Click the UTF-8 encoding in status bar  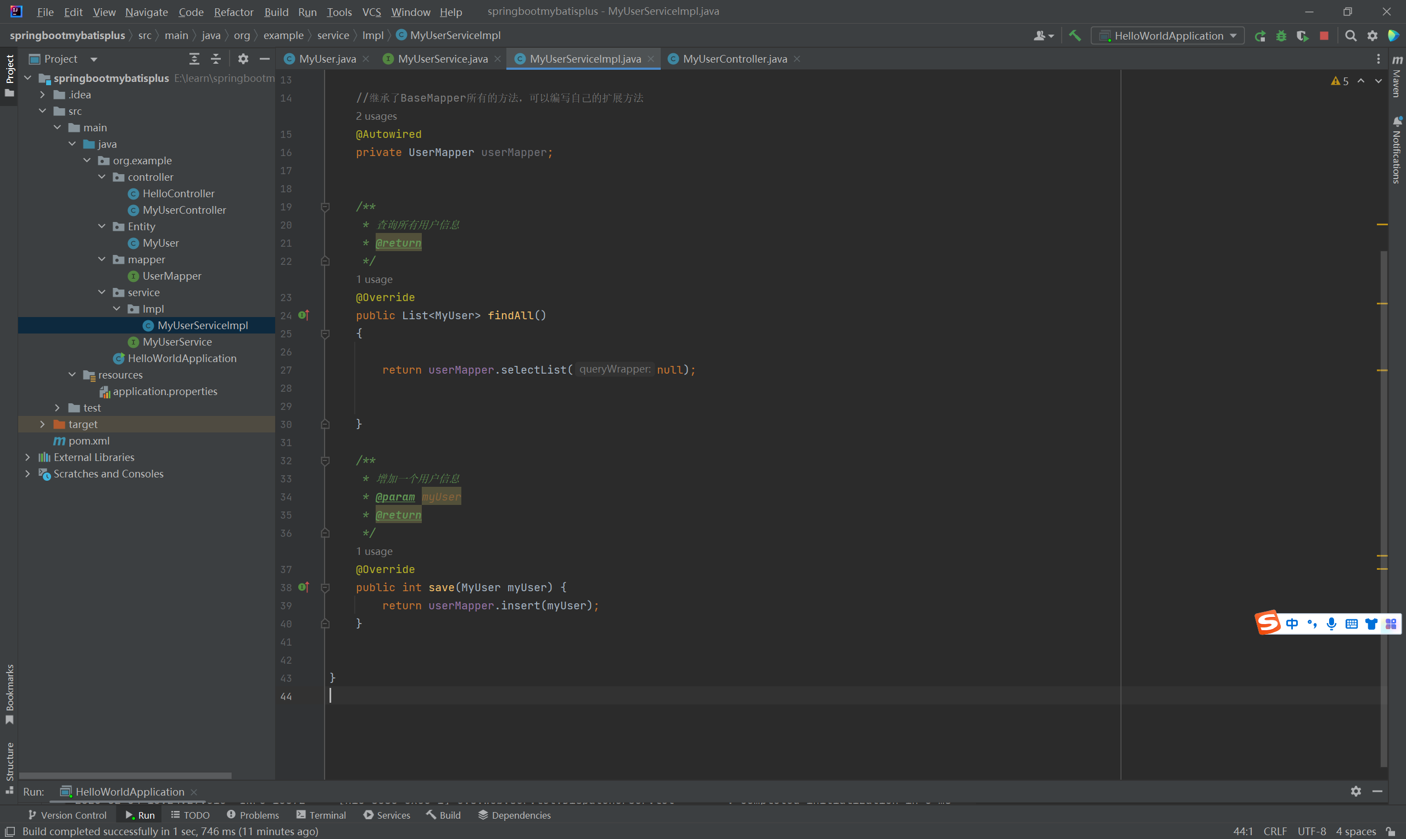[1311, 831]
